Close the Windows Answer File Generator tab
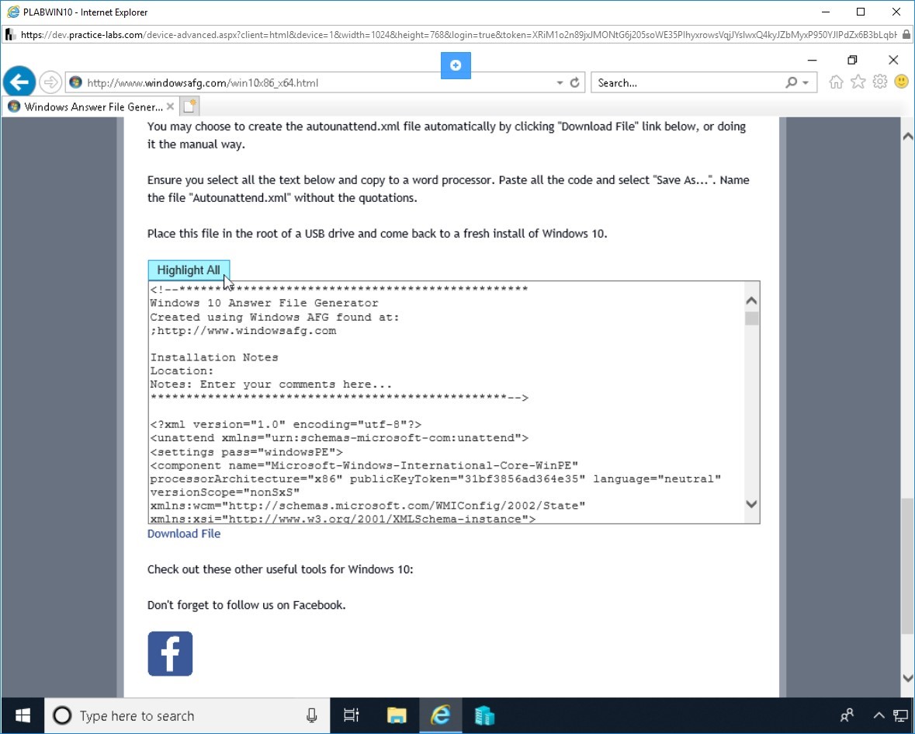 [170, 107]
